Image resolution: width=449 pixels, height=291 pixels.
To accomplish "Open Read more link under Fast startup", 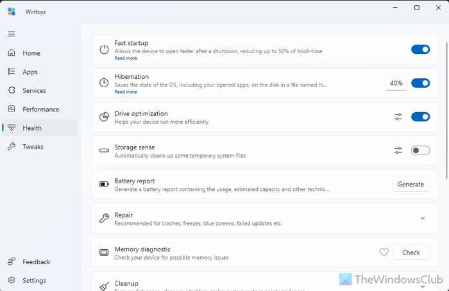I will coord(126,58).
